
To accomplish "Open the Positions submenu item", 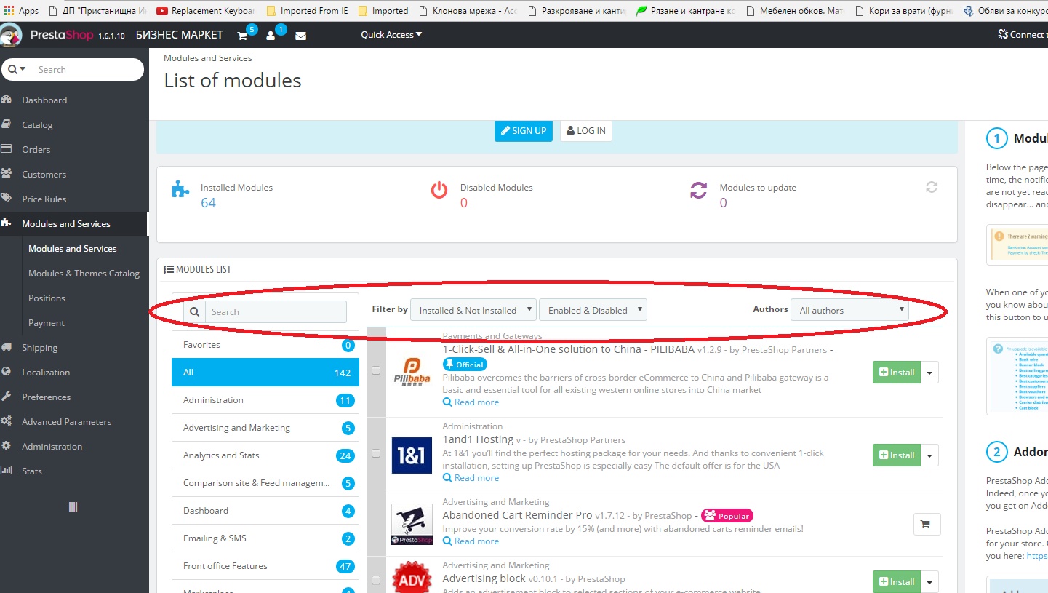I will (47, 298).
